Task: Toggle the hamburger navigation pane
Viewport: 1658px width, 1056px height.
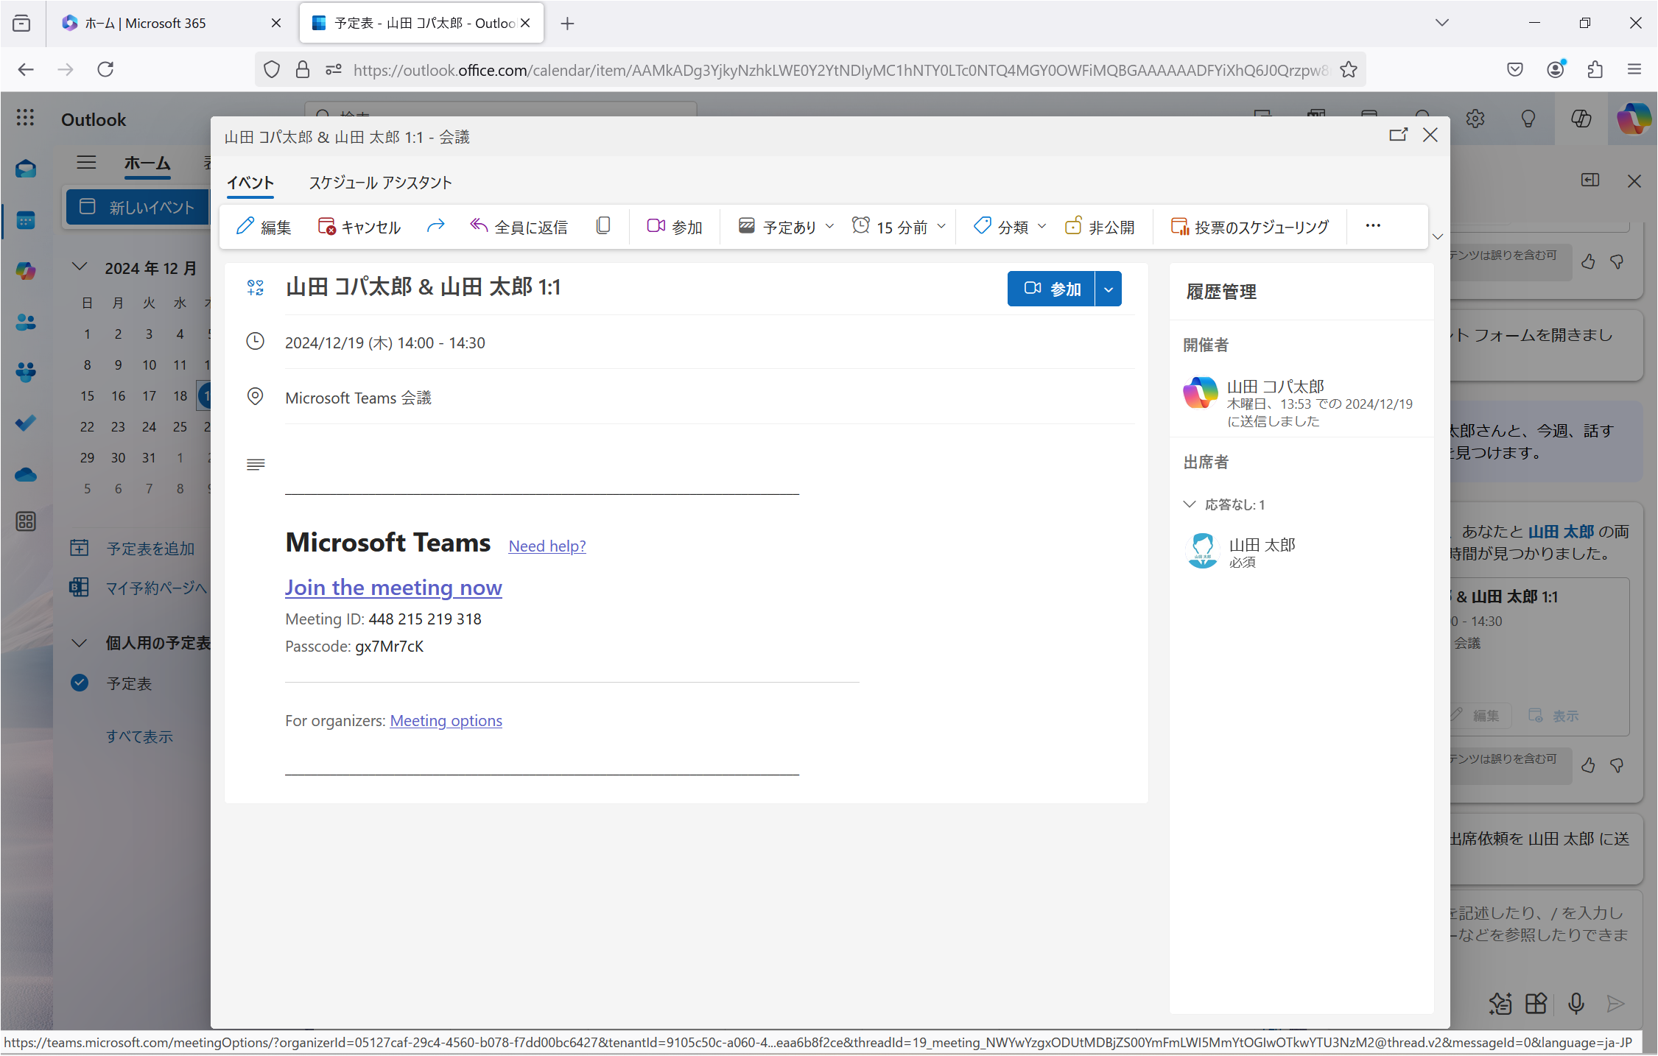Action: click(86, 162)
